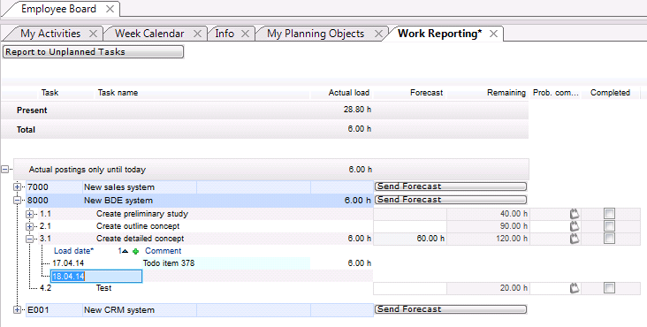Open probable completion calendar for Create preliminary study

[x=575, y=214]
